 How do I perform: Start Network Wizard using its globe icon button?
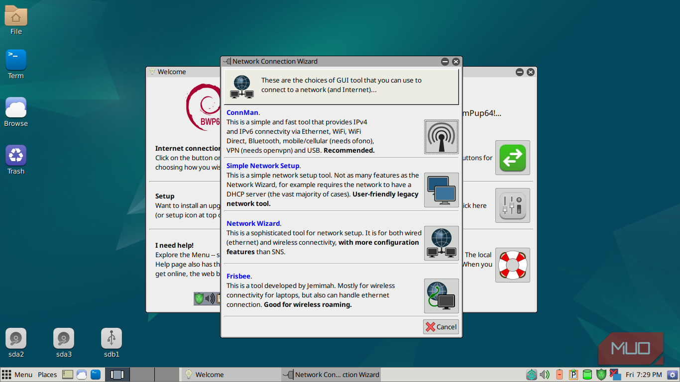coord(441,243)
